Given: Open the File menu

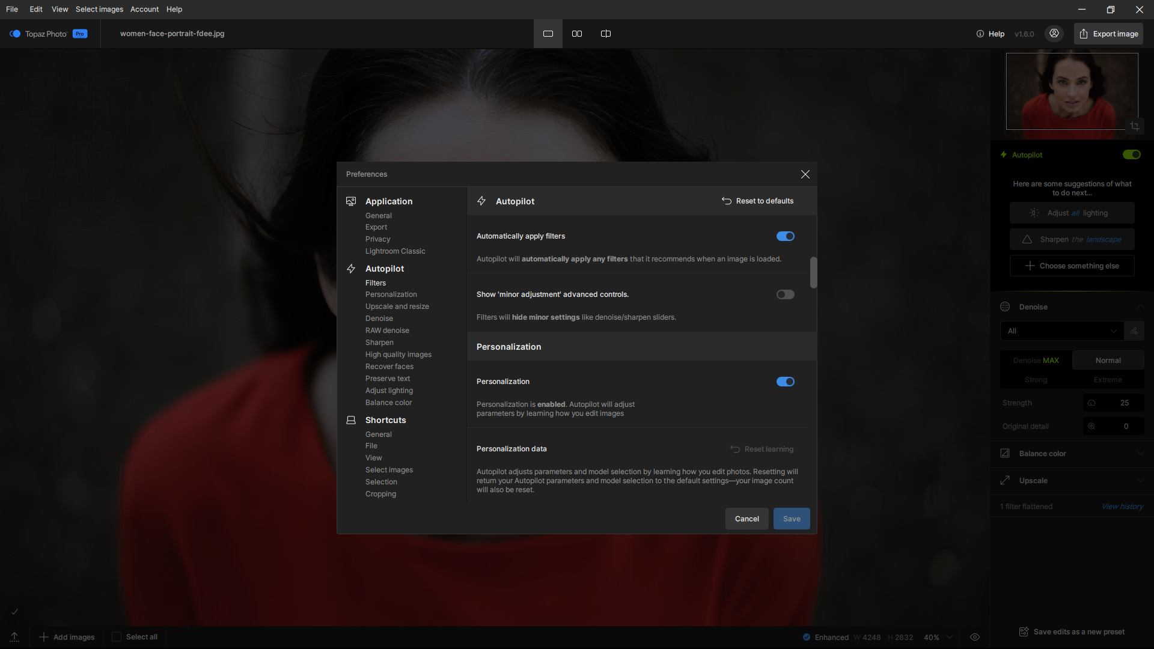Looking at the screenshot, I should tap(12, 9).
